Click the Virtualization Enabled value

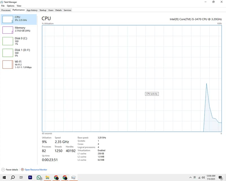click(x=101, y=150)
